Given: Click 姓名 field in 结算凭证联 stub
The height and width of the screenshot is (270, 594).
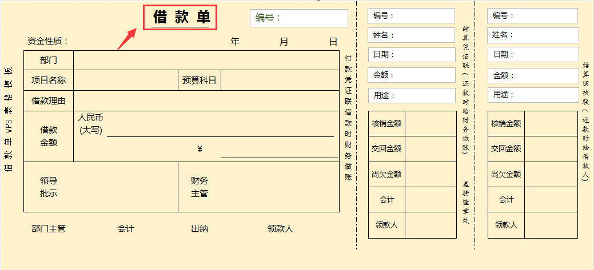Looking at the screenshot, I should tap(411, 35).
